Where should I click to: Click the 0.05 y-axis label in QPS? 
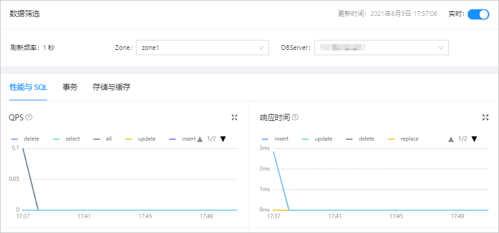click(x=14, y=179)
